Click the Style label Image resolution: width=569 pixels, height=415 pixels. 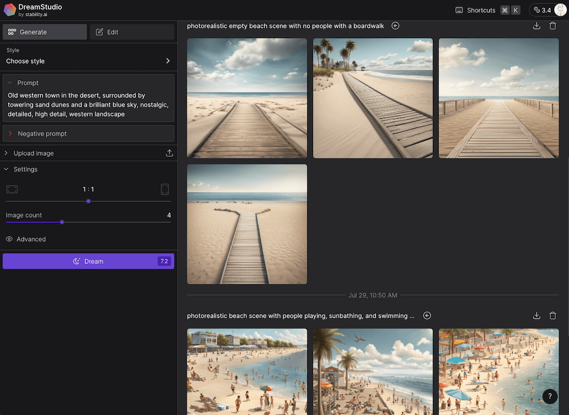pyautogui.click(x=13, y=50)
